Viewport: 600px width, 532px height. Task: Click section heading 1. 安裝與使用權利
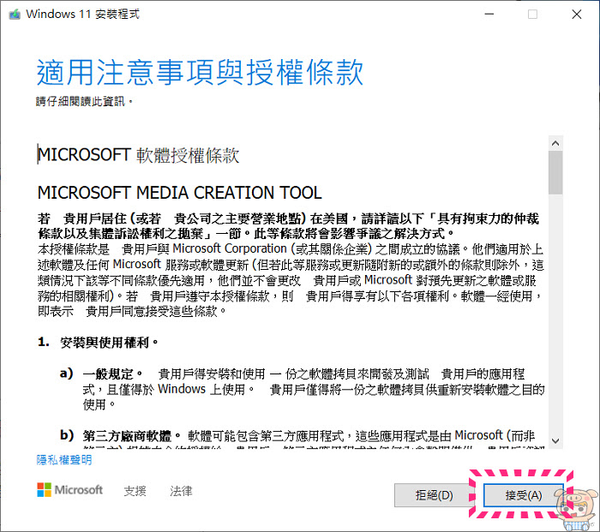tap(98, 343)
